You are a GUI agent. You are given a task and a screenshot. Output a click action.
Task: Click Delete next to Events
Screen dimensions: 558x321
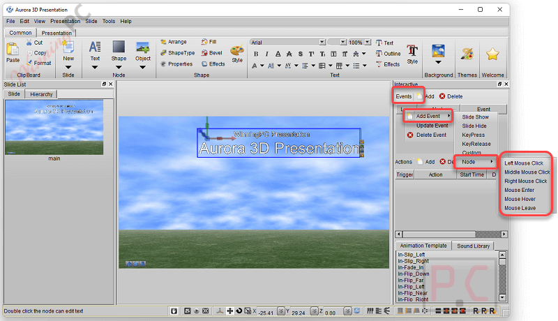[x=451, y=96]
